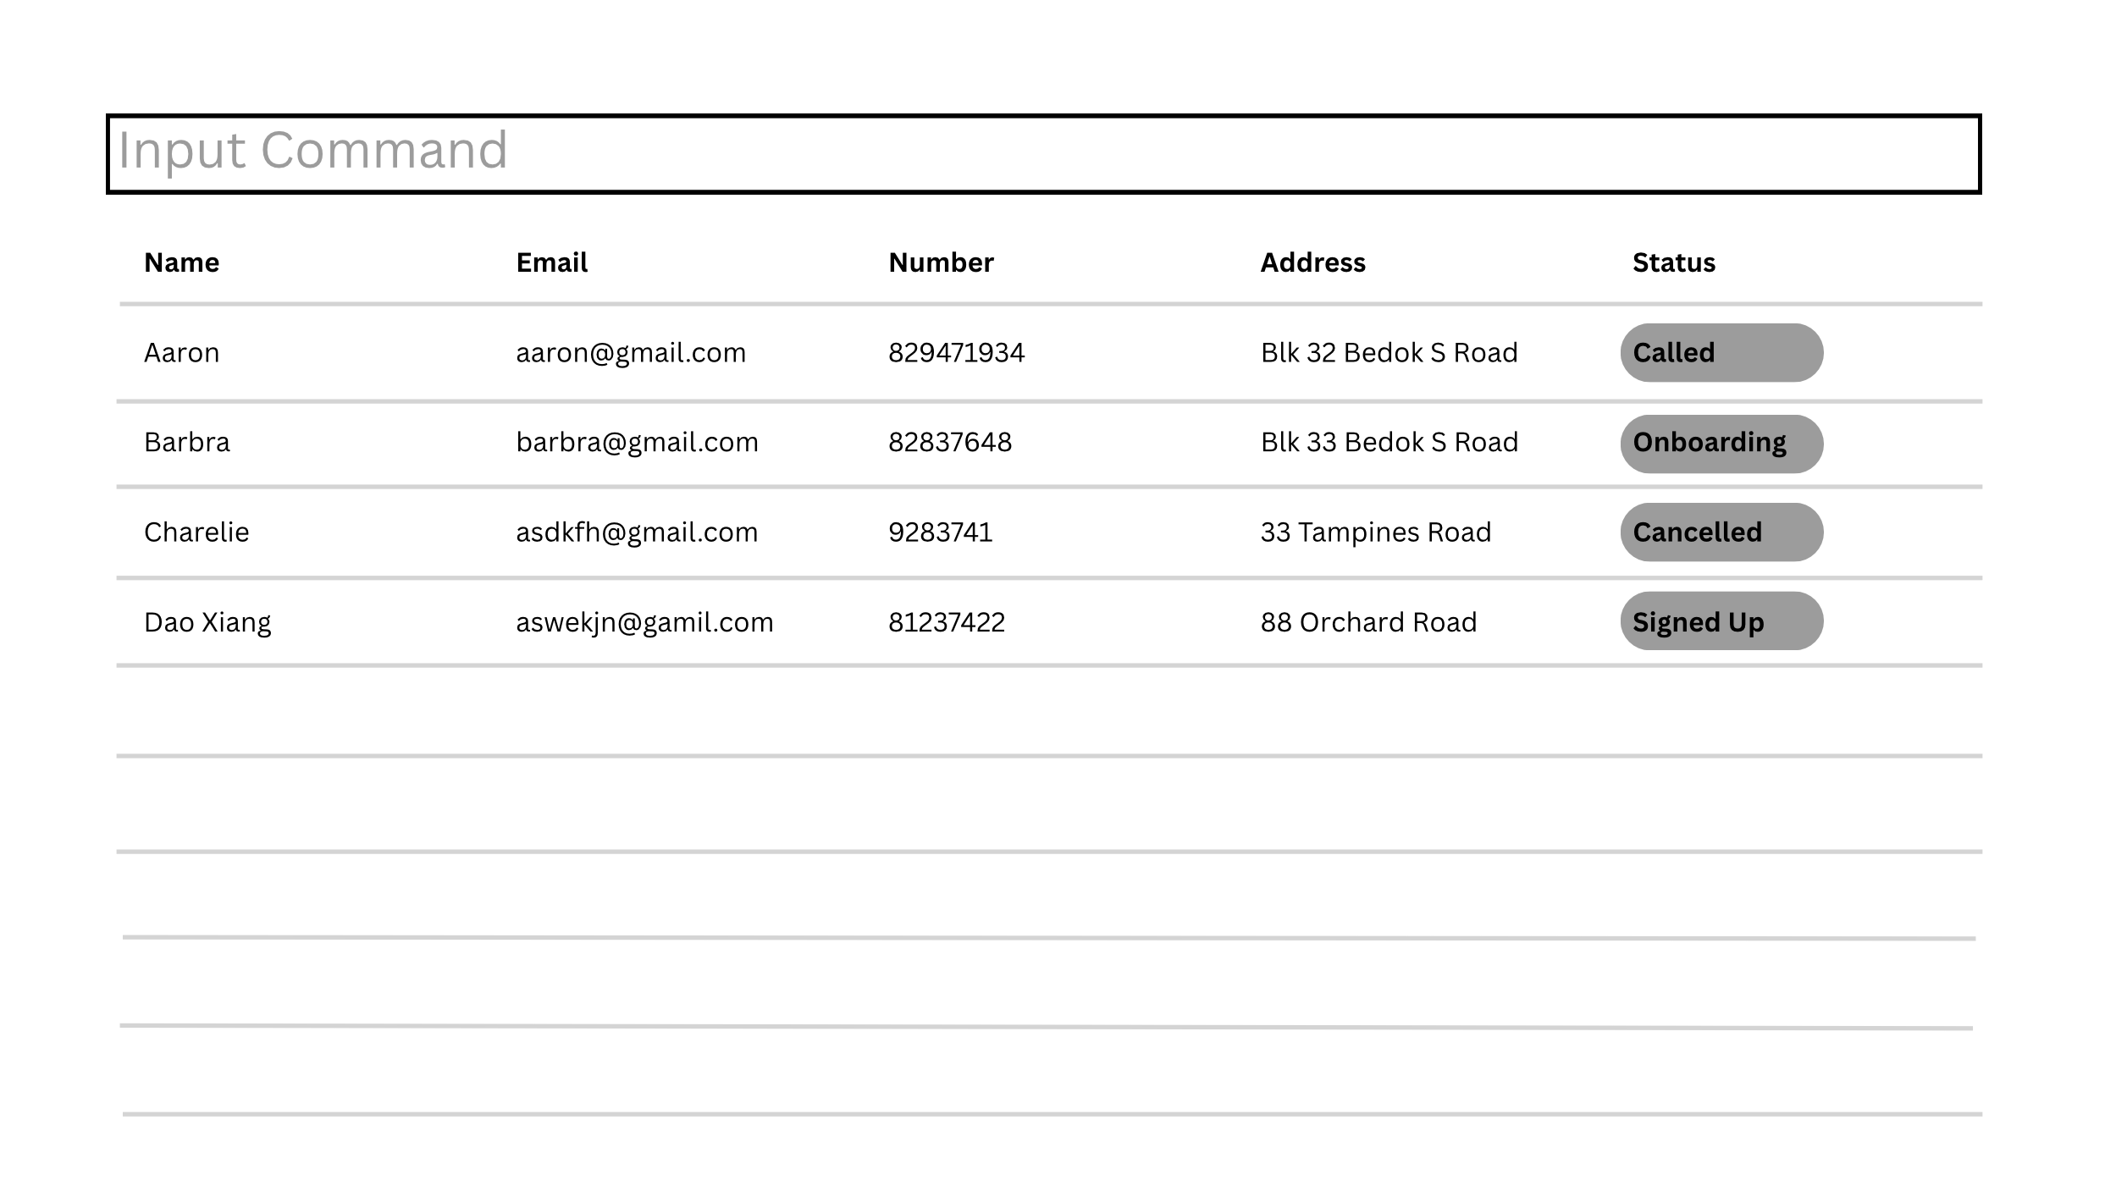
Task: Click phone number 829471934
Action: pyautogui.click(x=956, y=353)
